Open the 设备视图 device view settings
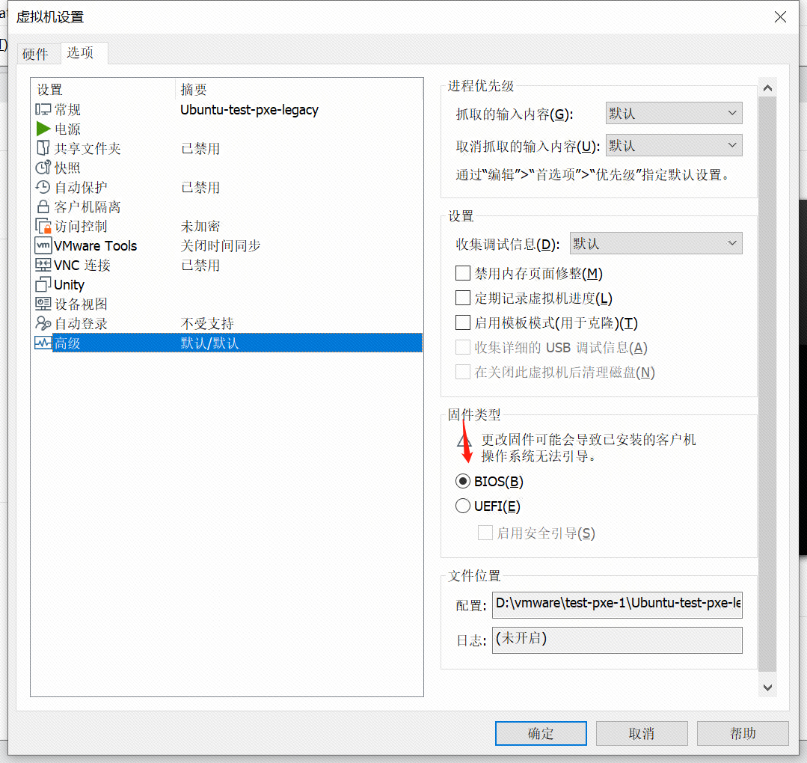Image resolution: width=807 pixels, height=763 pixels. point(43,304)
